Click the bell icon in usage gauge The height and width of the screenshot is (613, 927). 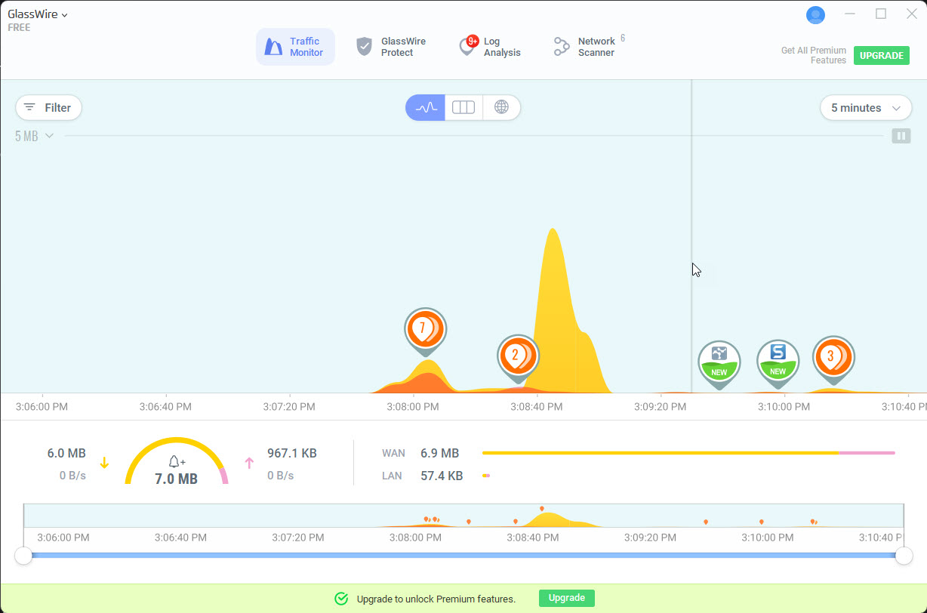(177, 461)
